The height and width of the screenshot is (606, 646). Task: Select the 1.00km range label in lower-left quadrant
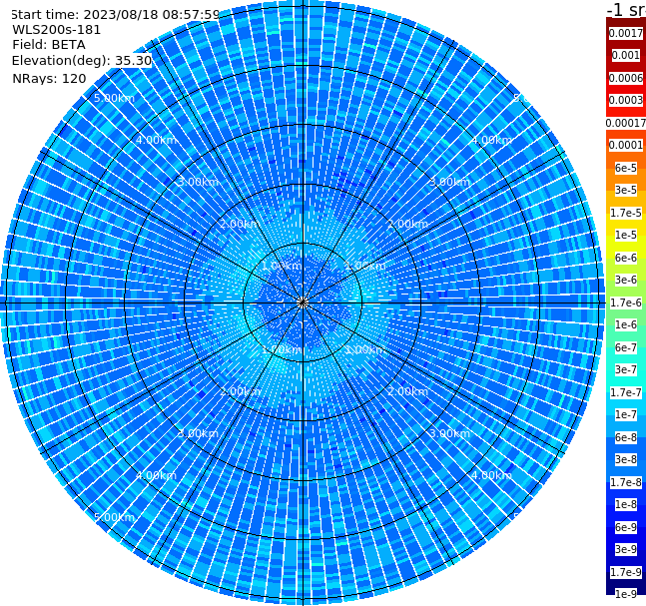click(282, 349)
